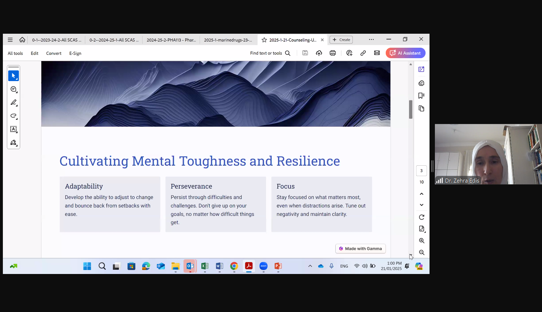Open Zoom from the taskbar
The height and width of the screenshot is (312, 542).
(x=263, y=266)
